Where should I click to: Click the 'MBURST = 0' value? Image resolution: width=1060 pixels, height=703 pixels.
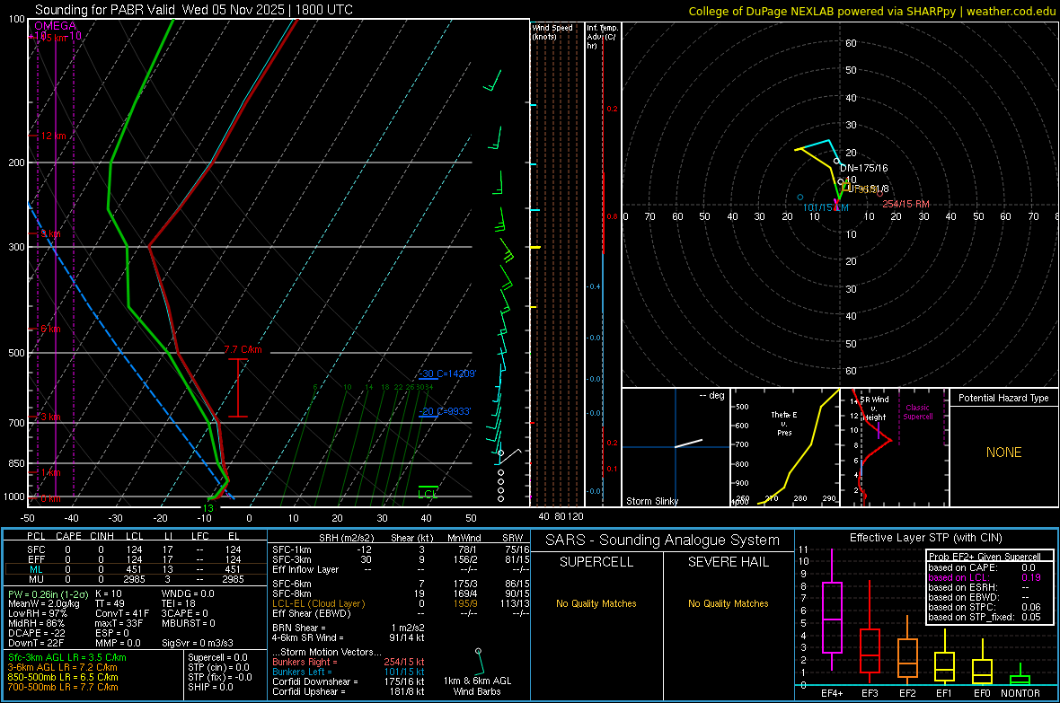point(189,622)
